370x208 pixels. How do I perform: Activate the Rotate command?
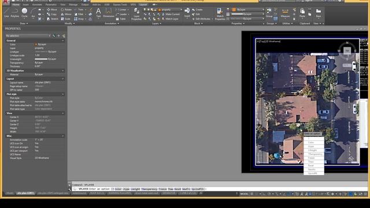click(66, 10)
